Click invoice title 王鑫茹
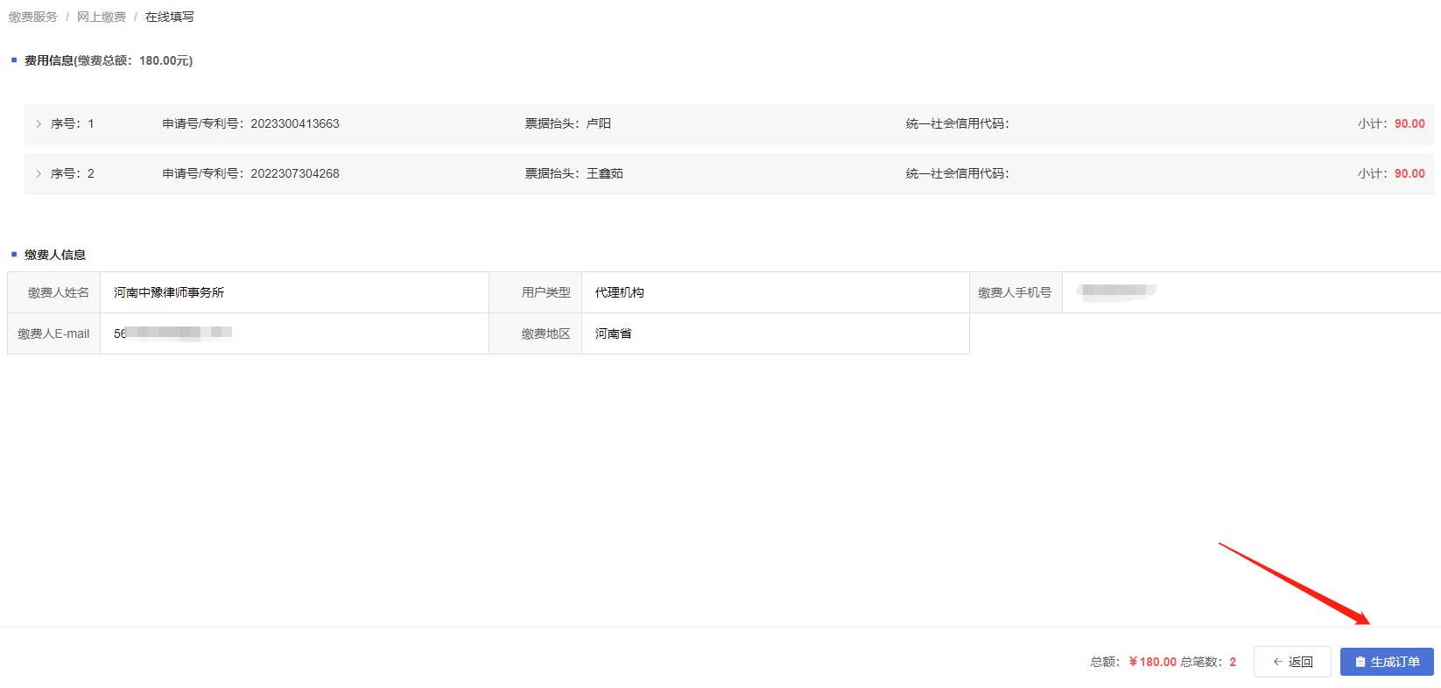This screenshot has width=1441, height=688. [x=605, y=173]
